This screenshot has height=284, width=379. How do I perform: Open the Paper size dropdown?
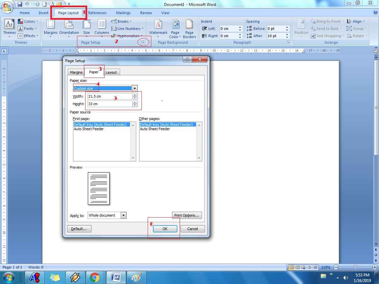(x=135, y=88)
